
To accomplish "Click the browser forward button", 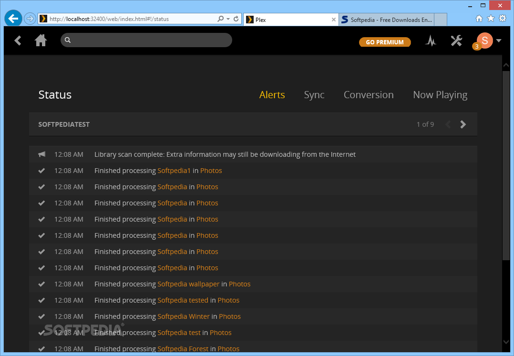I will [30, 19].
